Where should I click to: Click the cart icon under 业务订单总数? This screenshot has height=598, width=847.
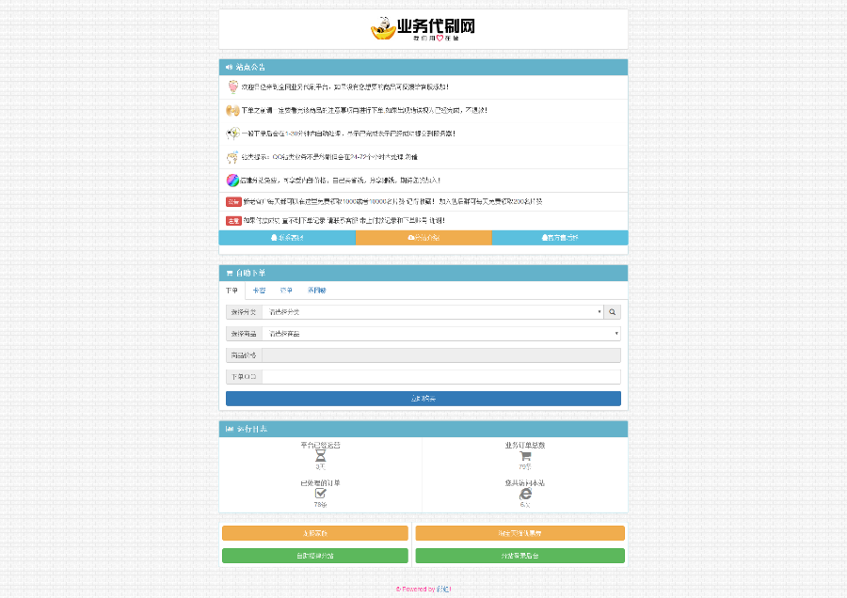[525, 456]
